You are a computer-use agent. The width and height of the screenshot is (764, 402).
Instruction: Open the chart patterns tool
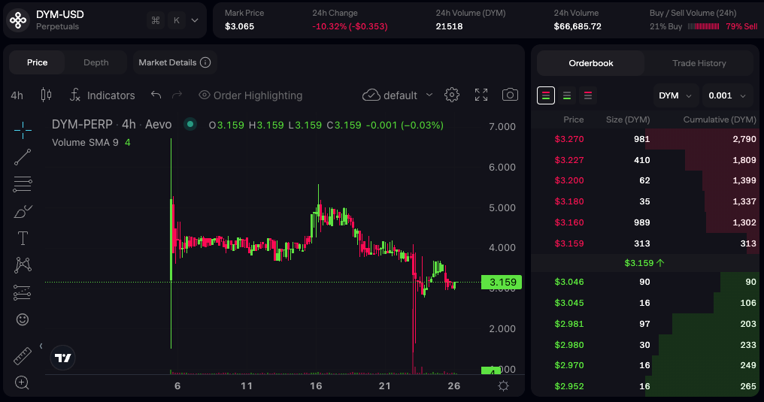point(23,265)
